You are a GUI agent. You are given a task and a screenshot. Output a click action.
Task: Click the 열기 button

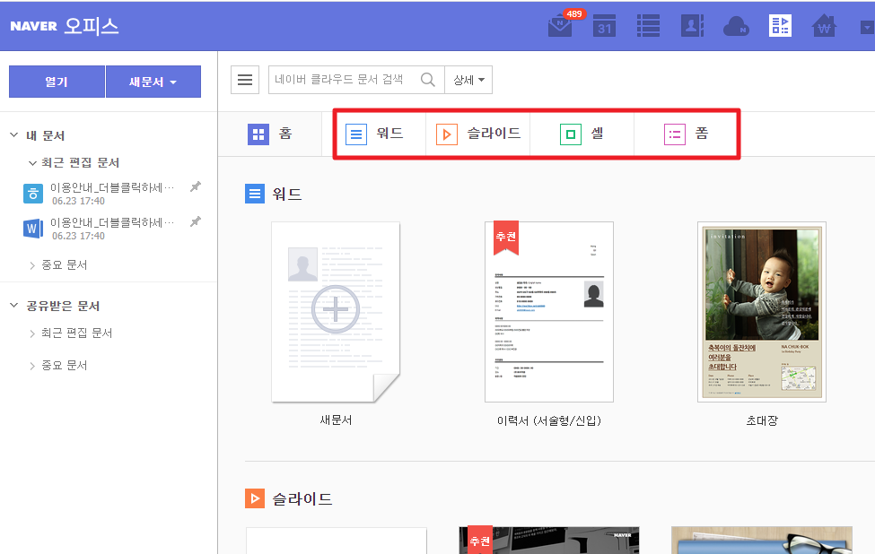click(x=57, y=81)
